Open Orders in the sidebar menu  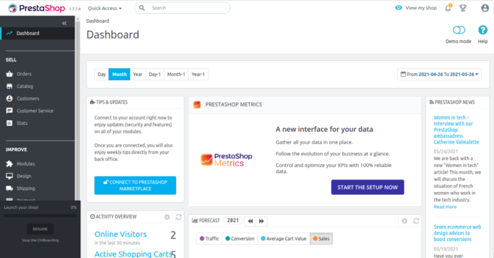tap(24, 74)
